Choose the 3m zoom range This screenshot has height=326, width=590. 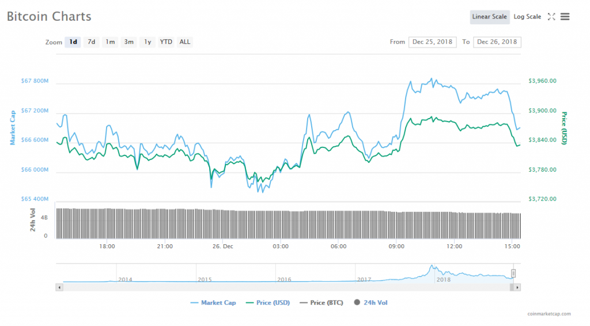[129, 42]
